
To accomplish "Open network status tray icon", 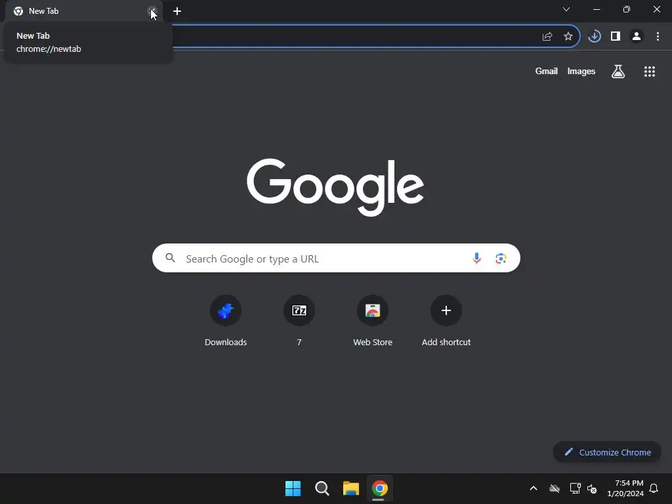I will click(x=575, y=488).
